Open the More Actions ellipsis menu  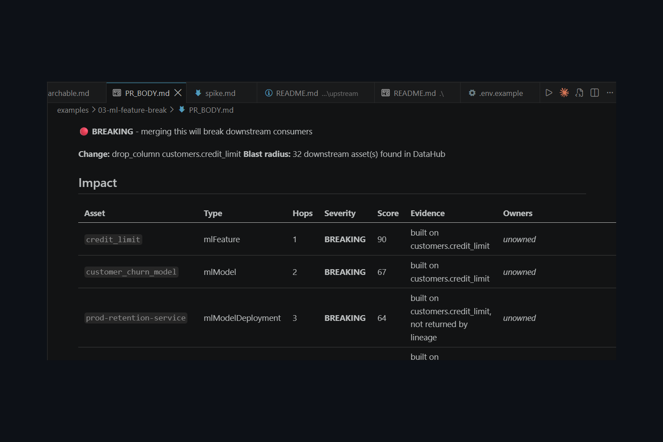point(610,93)
